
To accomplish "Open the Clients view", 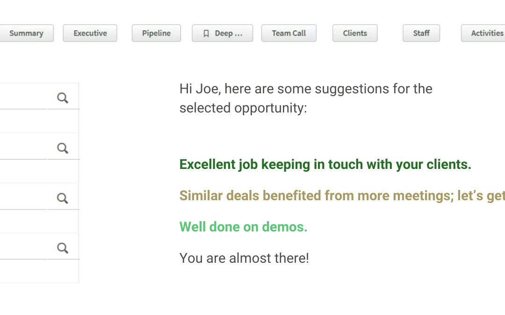I will click(355, 33).
